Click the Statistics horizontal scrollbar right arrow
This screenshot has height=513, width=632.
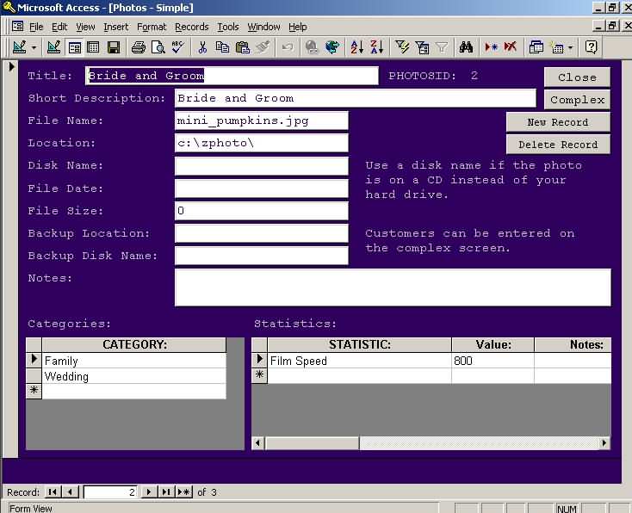pos(604,443)
